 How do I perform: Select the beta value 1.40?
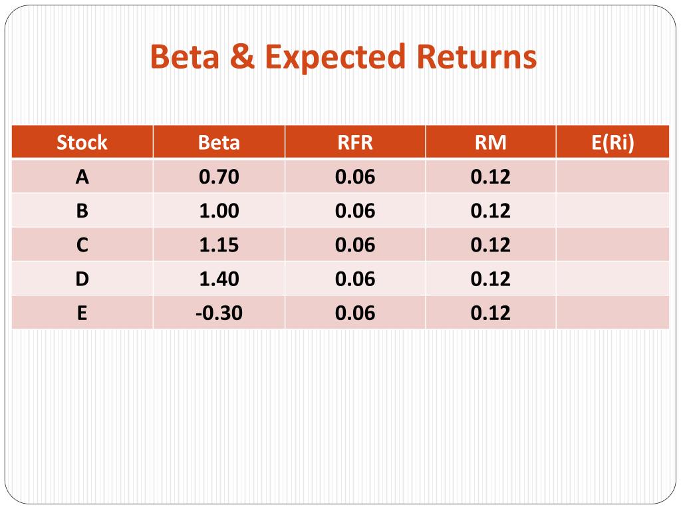pos(219,279)
